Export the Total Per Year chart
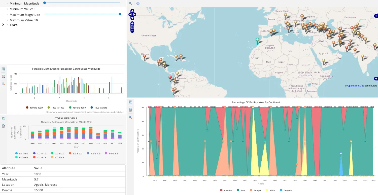This screenshot has height=195, width=378. click(x=3, y=118)
